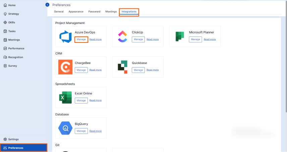This screenshot has width=287, height=152.
Task: Click the 'Preferences' page title
Action: (61, 5)
